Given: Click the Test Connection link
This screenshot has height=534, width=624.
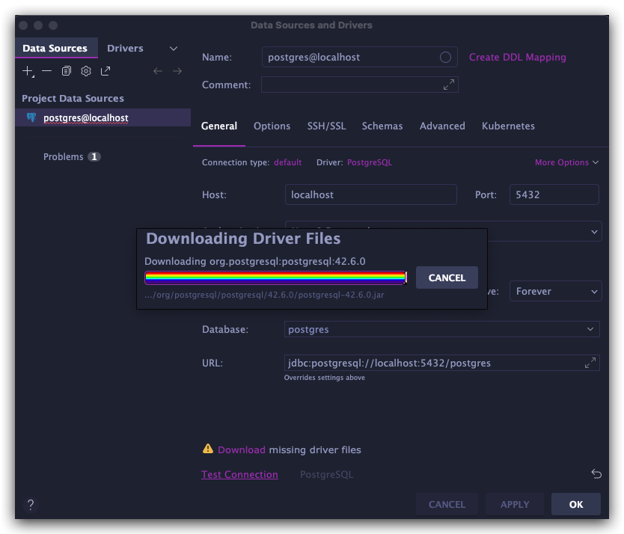Looking at the screenshot, I should [x=239, y=474].
